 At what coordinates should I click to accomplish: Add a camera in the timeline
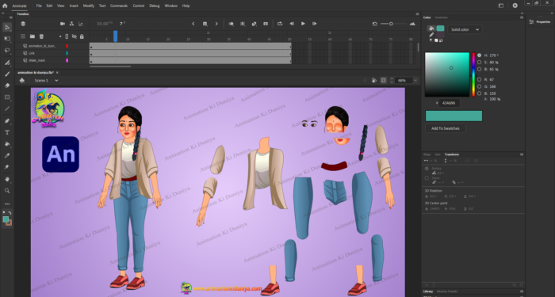(63, 24)
